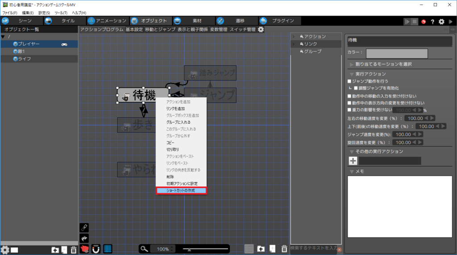The height and width of the screenshot is (255, 457).
Task: Open help with the question mark icon
Action: [x=432, y=21]
